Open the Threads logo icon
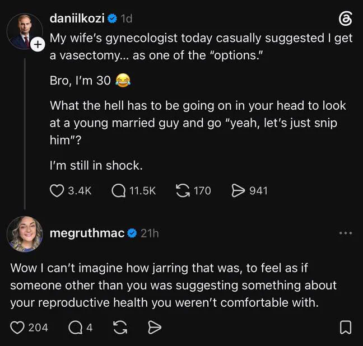This screenshot has width=363, height=346. 346,18
